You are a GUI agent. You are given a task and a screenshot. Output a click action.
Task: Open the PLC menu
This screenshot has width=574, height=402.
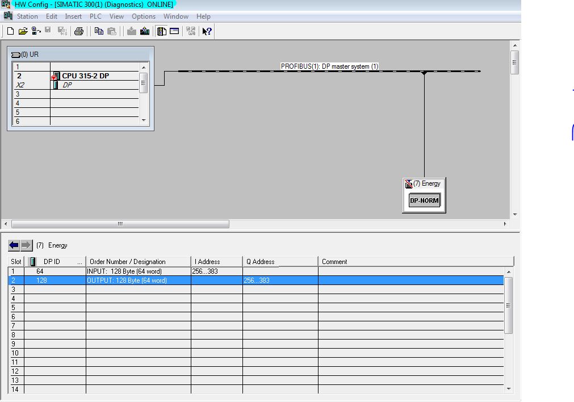(x=95, y=16)
